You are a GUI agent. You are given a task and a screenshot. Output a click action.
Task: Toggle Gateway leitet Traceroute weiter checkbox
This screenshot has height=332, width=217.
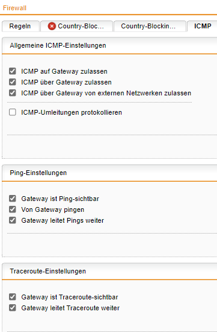pyautogui.click(x=13, y=308)
